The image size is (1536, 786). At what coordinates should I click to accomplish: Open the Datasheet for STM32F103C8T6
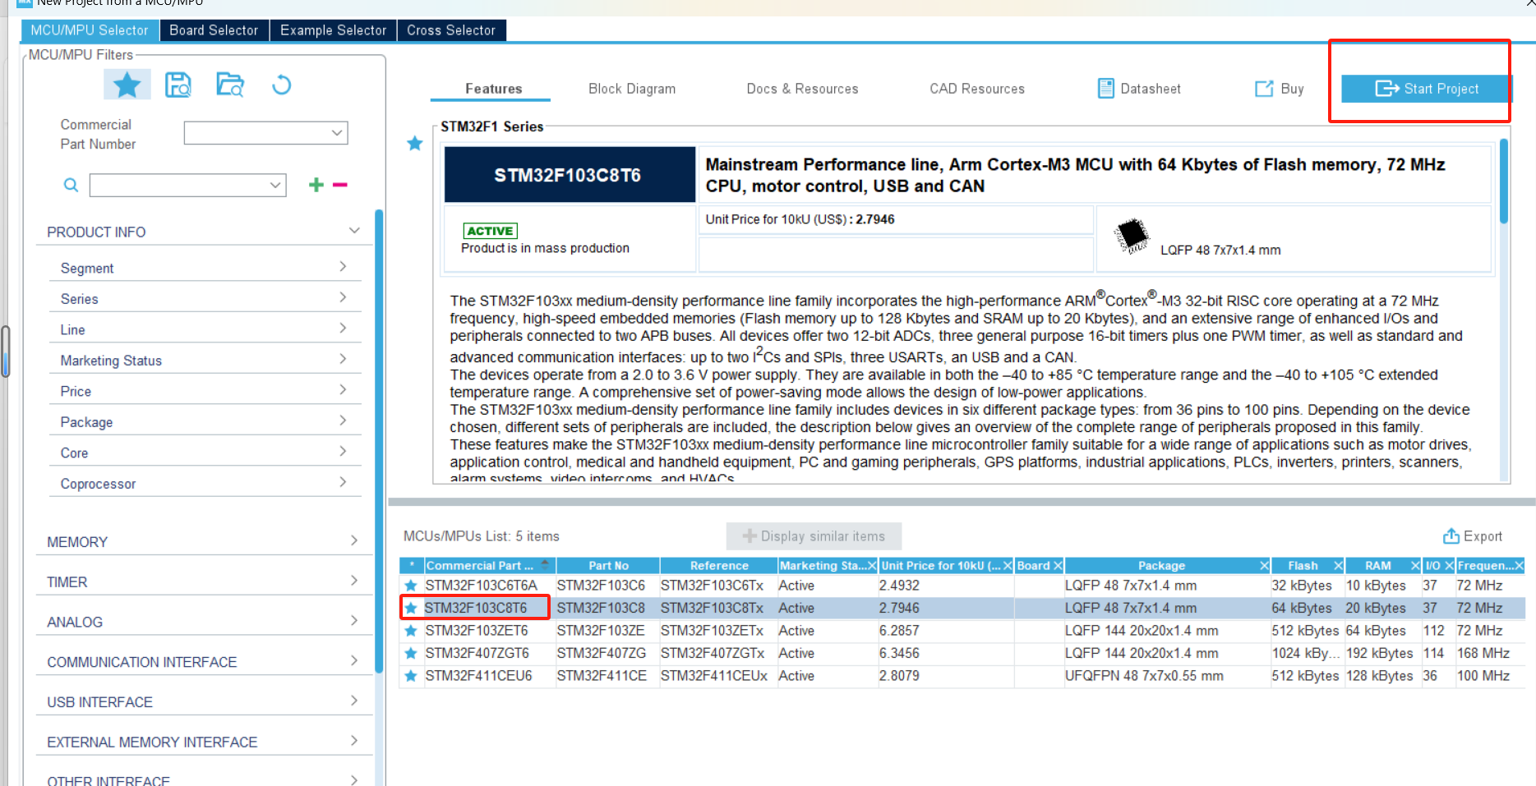click(x=1139, y=88)
